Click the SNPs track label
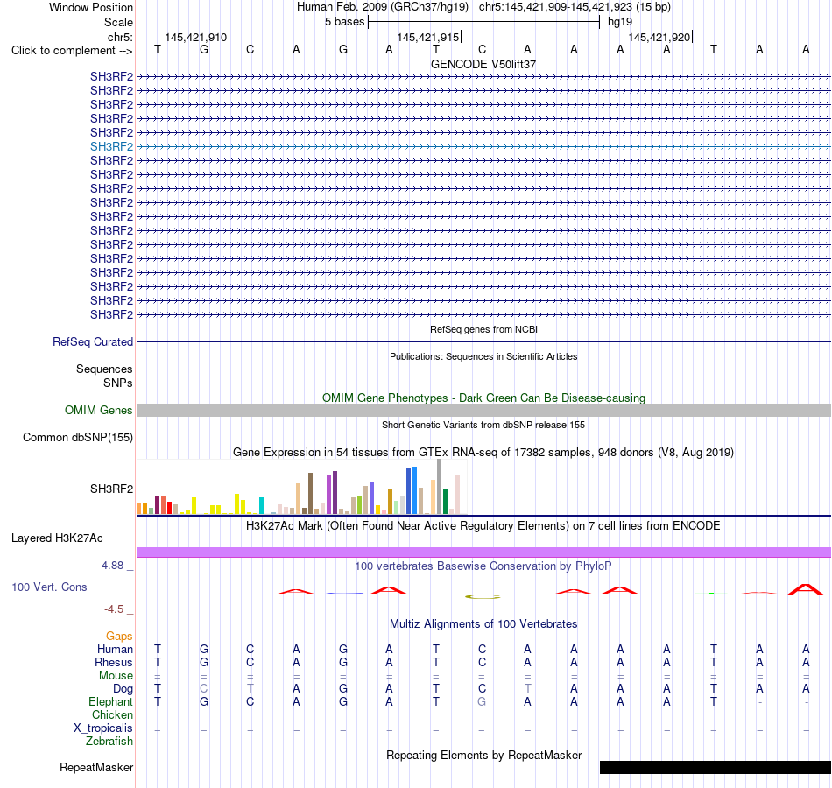The width and height of the screenshot is (832, 788). coord(118,383)
